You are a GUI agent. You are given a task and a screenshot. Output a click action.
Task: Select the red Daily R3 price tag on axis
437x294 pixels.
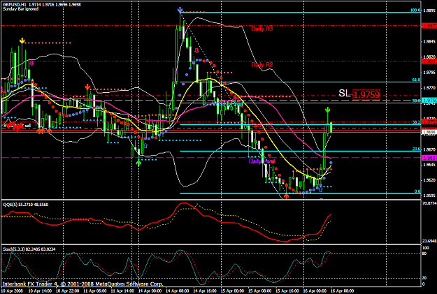[429, 26]
